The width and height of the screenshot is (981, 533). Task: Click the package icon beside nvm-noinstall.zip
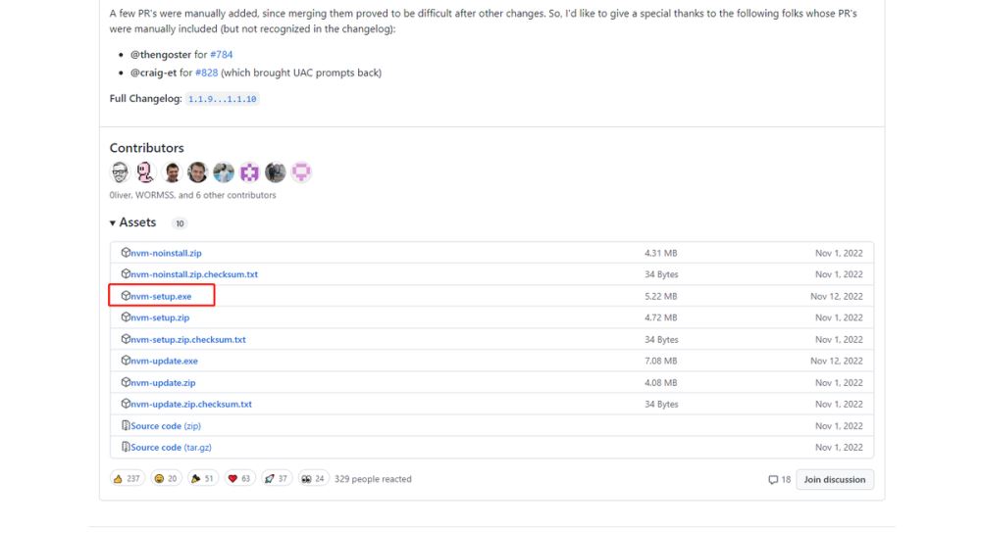[126, 253]
